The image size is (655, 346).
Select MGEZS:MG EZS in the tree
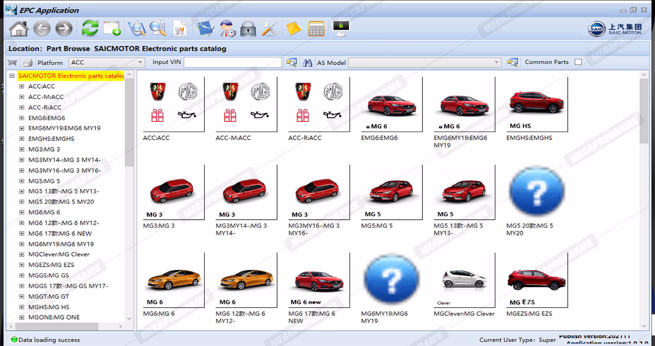coord(51,265)
